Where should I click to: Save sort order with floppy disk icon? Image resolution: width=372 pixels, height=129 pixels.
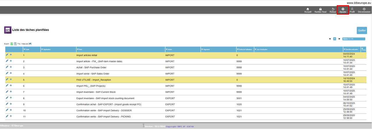tap(30, 44)
